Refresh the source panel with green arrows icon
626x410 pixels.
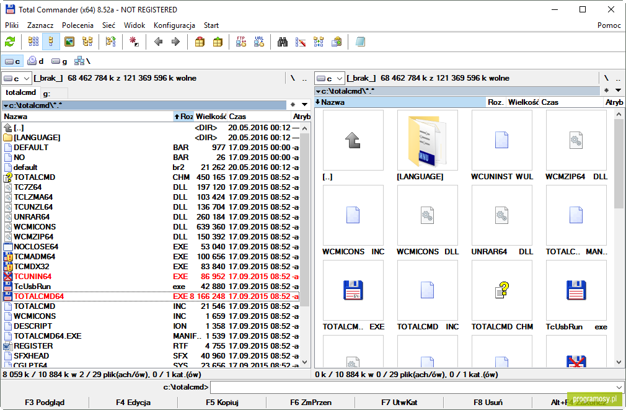coord(10,42)
